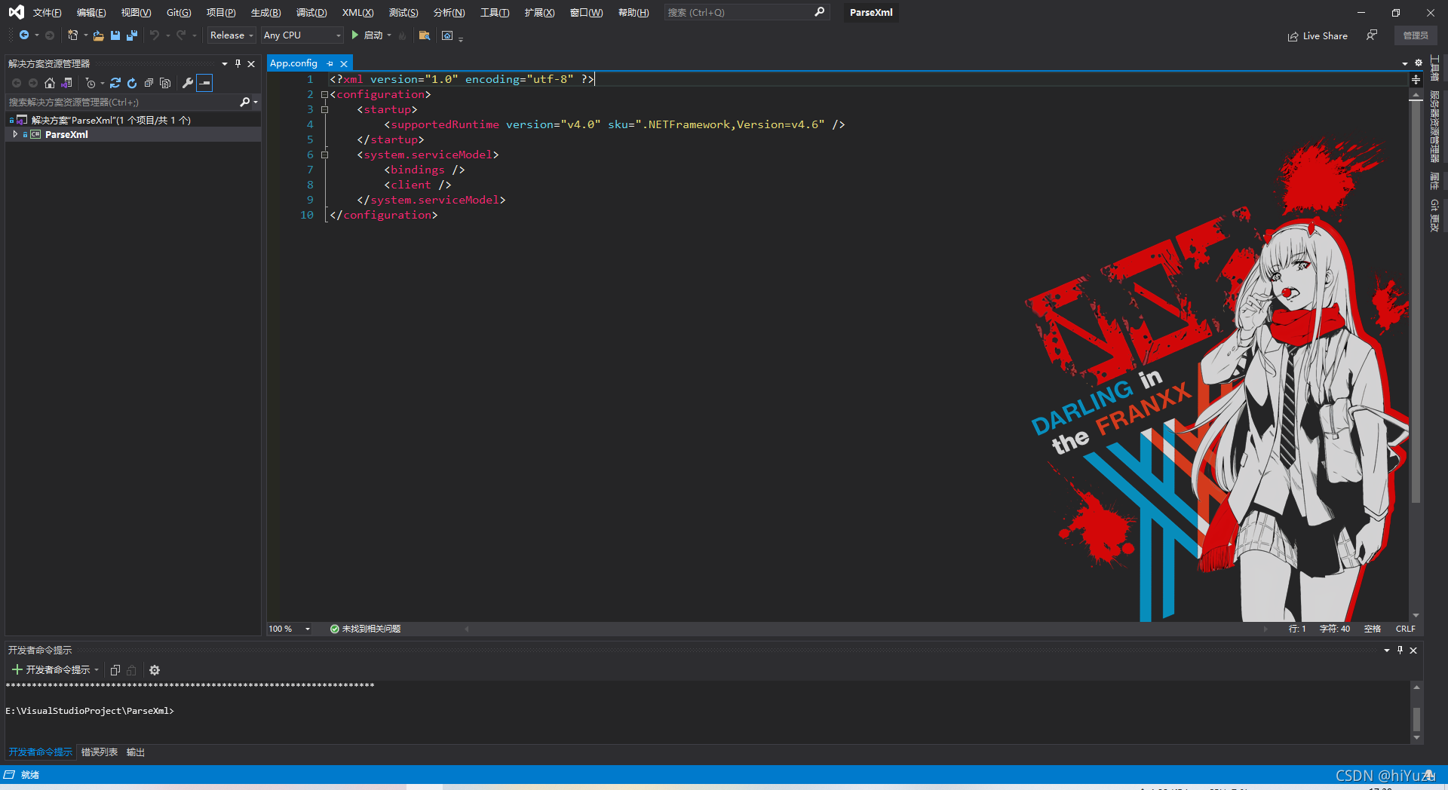Click the Redo arrow icon
The image size is (1448, 790).
(181, 35)
